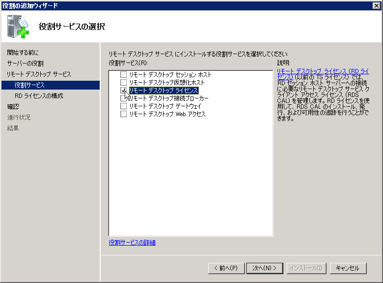Click the キャンセル button

pyautogui.click(x=348, y=268)
